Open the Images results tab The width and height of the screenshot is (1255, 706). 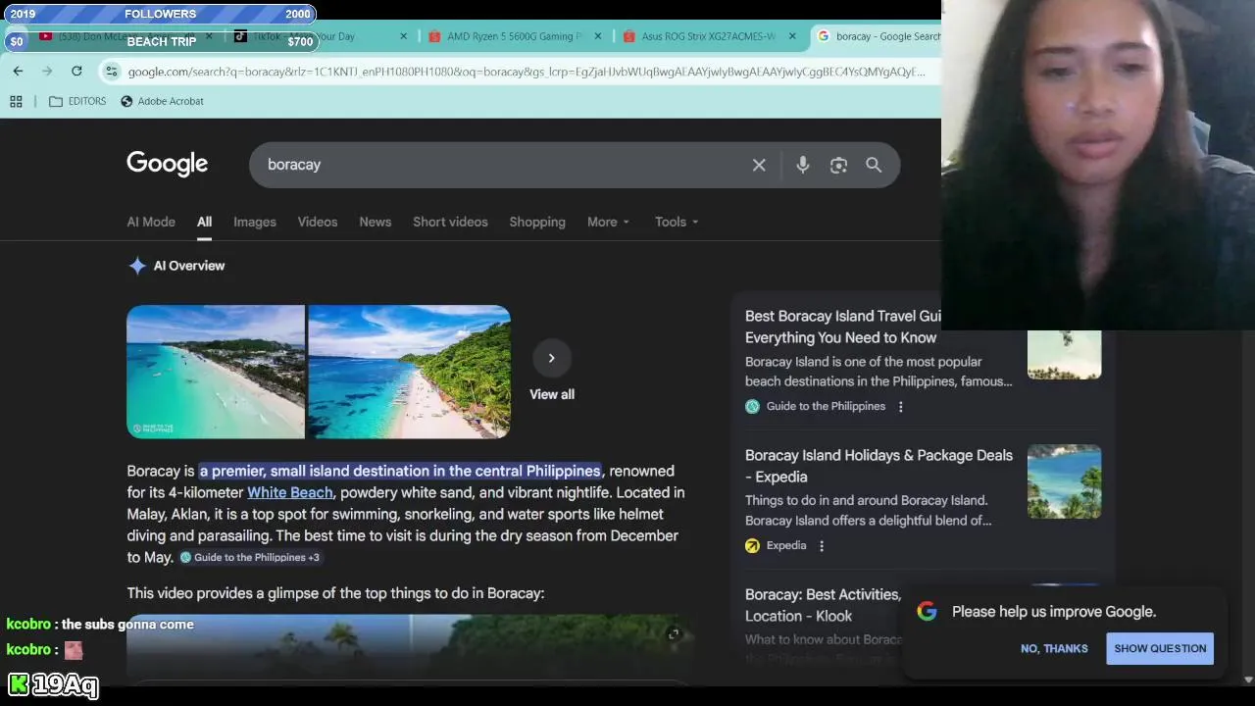tap(255, 222)
